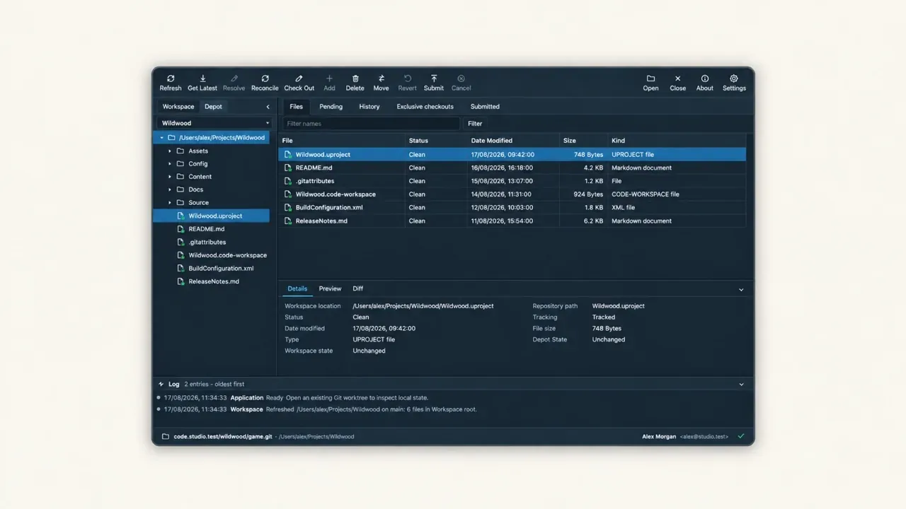The image size is (906, 509).
Task: Open the Exclusive checkouts tab
Action: (x=425, y=107)
